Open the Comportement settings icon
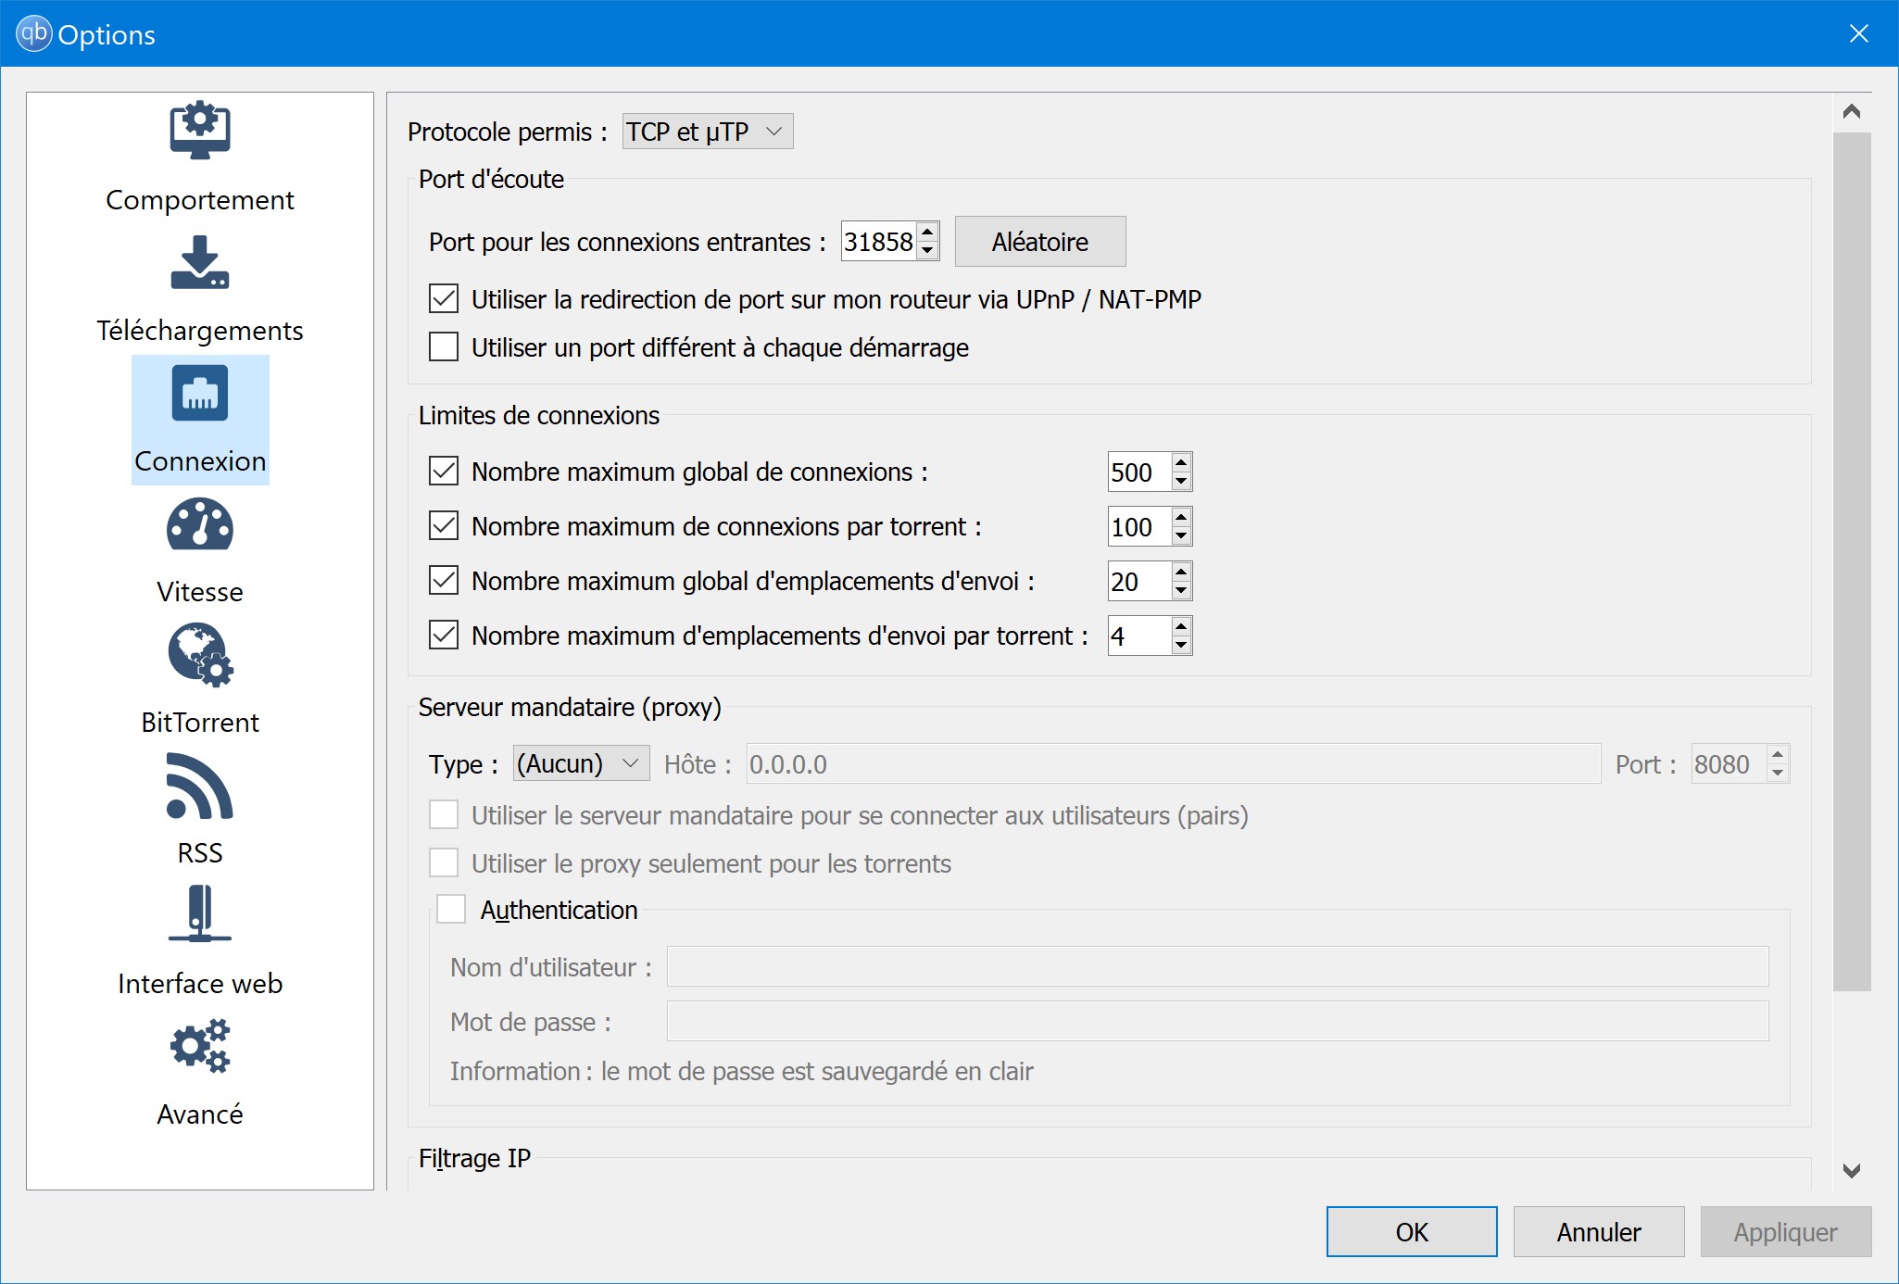The image size is (1899, 1284). pos(200,131)
